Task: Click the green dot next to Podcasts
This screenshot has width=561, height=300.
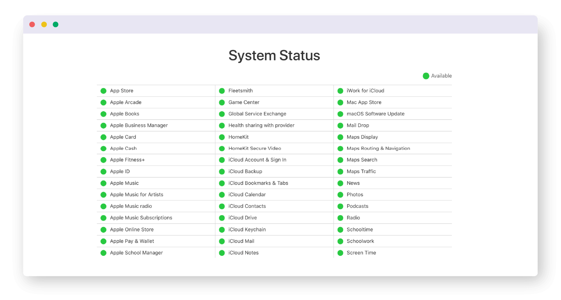Action: point(340,206)
